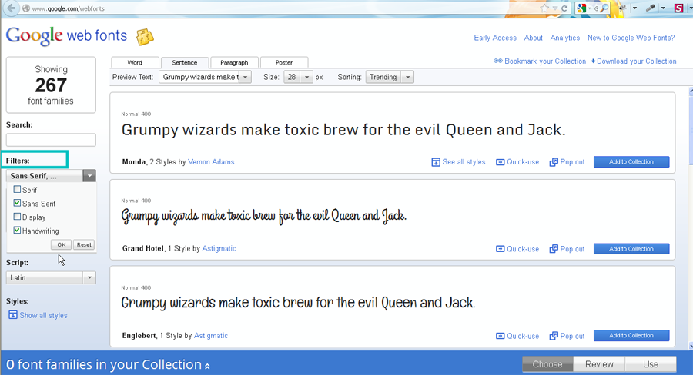Click the Pop out icon for Grand Hotel
This screenshot has height=375, width=693.
554,249
